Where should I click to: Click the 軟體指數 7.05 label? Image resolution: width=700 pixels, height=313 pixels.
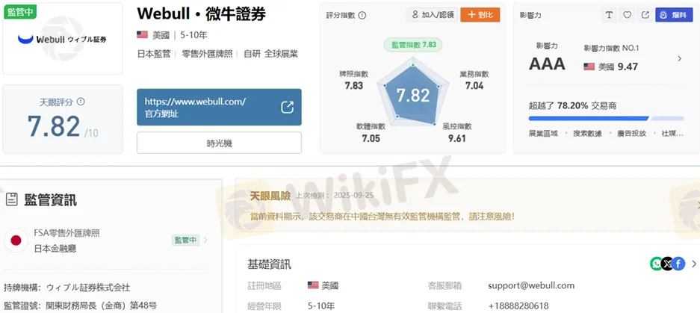point(371,133)
